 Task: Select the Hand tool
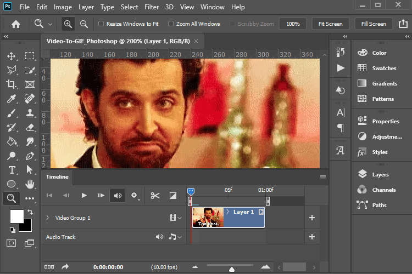pyautogui.click(x=30, y=184)
